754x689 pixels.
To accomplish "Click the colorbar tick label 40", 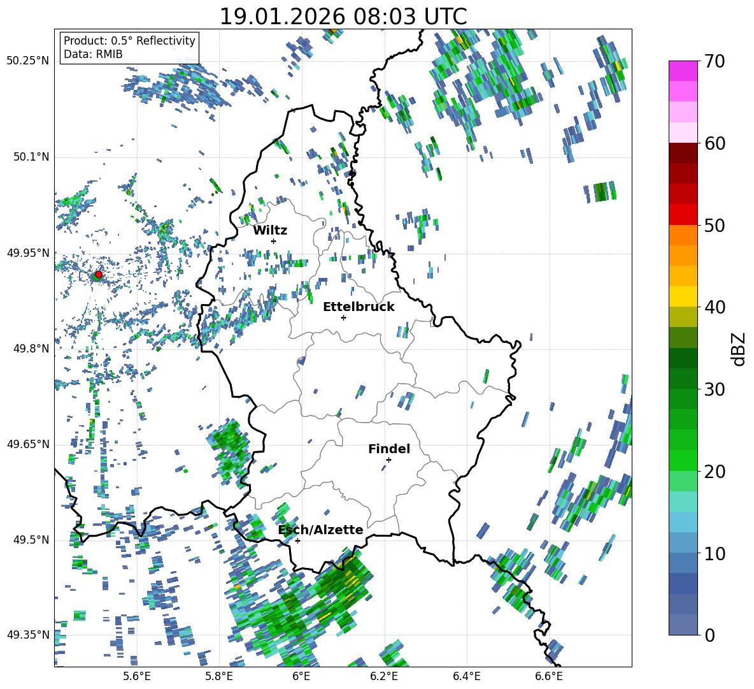I will (x=714, y=307).
